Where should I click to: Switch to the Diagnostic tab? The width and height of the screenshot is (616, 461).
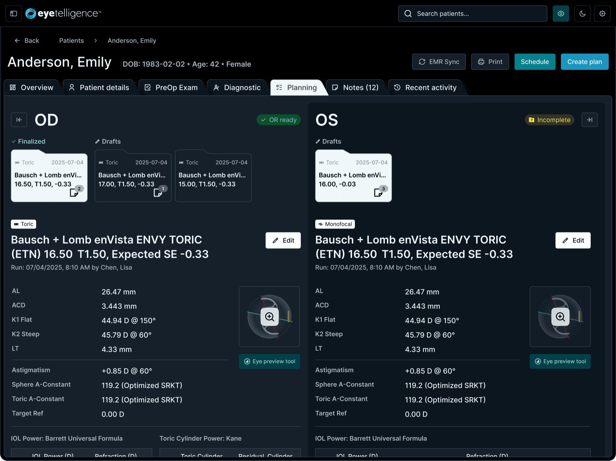tap(237, 88)
